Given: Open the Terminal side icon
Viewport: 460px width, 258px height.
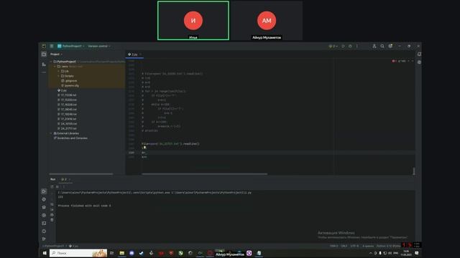Looking at the screenshot, I should (x=44, y=223).
